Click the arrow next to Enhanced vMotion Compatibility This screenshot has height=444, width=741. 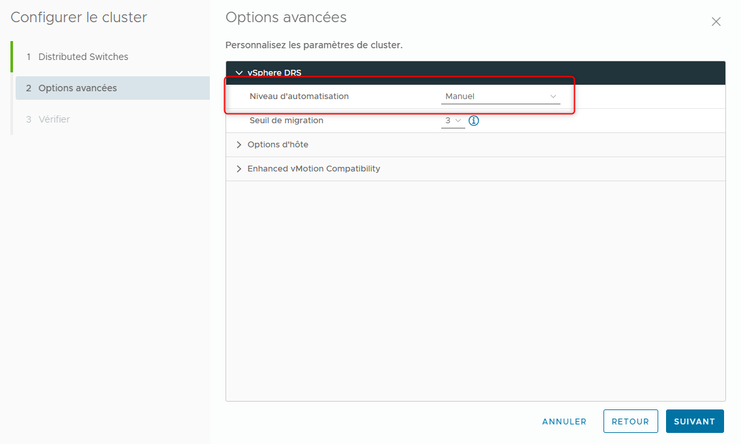pos(239,168)
